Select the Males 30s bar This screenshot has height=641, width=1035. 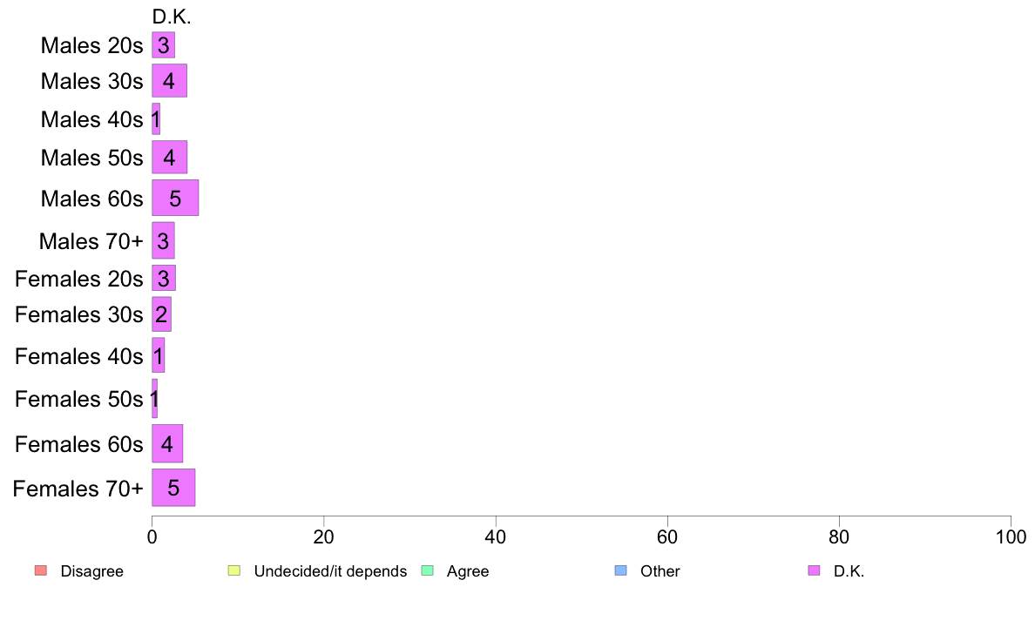pyautogui.click(x=170, y=80)
